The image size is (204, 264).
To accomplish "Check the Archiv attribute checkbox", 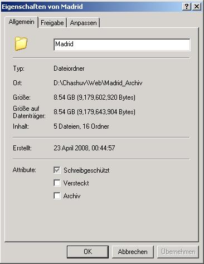I will pyautogui.click(x=57, y=195).
